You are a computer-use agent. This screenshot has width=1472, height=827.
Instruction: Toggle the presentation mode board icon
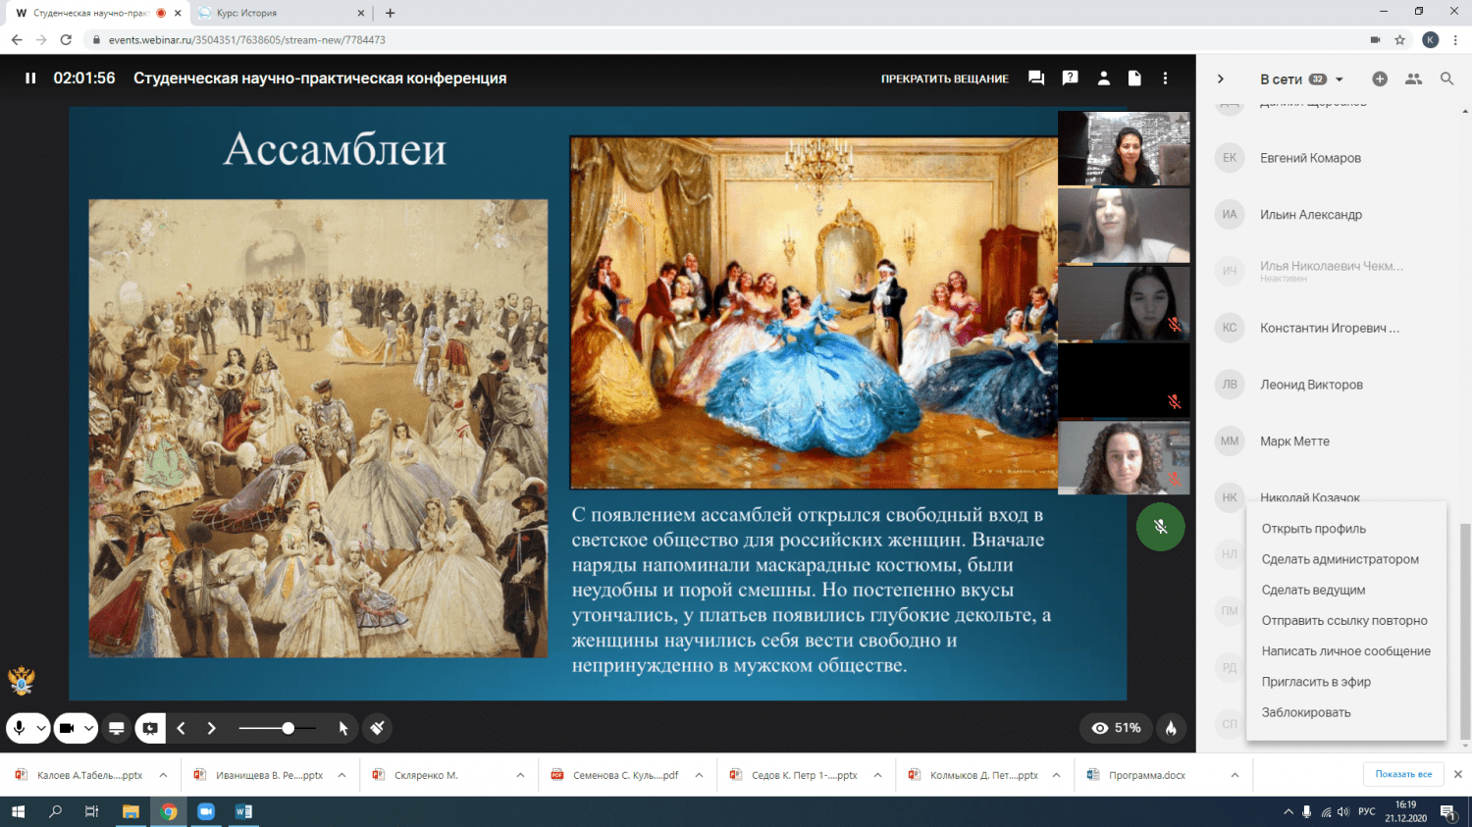click(150, 728)
